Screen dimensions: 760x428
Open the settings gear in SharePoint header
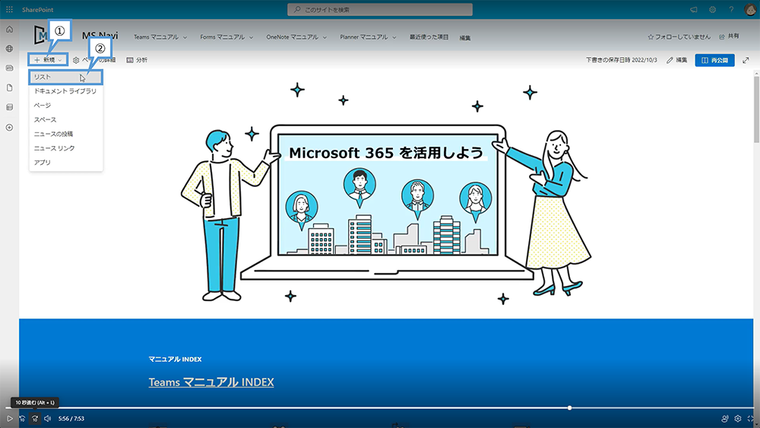(x=713, y=9)
